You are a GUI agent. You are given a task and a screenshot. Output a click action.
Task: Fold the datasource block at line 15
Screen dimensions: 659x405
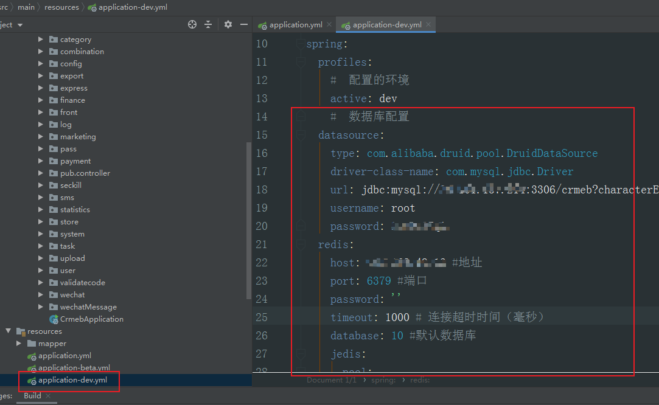pyautogui.click(x=301, y=135)
